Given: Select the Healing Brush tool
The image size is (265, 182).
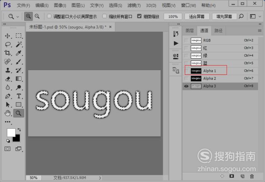Looking at the screenshot, I should tap(7, 62).
